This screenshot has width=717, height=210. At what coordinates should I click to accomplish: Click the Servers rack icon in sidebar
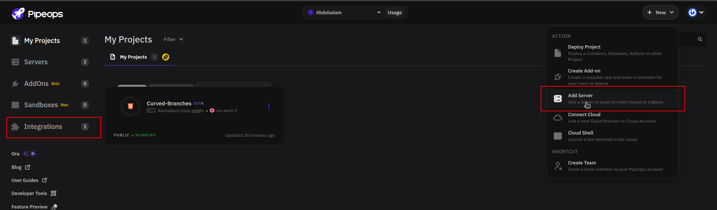15,62
